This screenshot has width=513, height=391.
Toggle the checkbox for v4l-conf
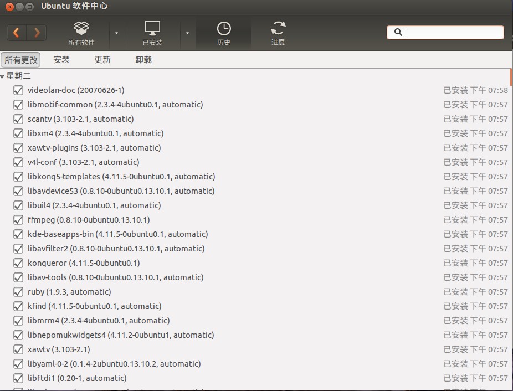pyautogui.click(x=18, y=162)
